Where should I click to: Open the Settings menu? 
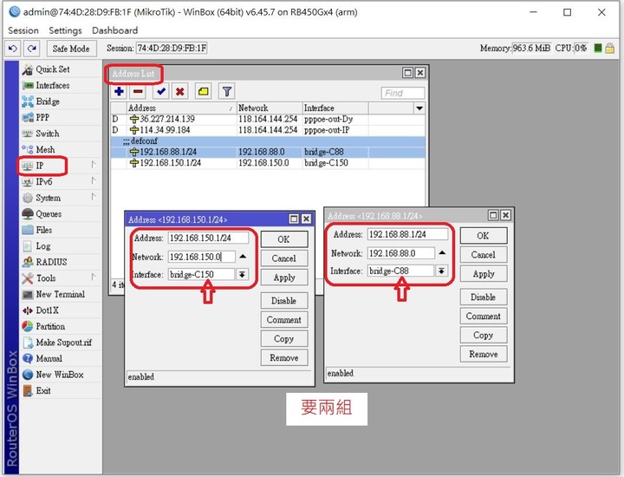click(65, 30)
